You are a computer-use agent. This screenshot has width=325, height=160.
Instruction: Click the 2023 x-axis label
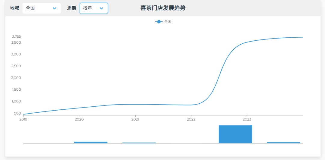pyautogui.click(x=247, y=119)
